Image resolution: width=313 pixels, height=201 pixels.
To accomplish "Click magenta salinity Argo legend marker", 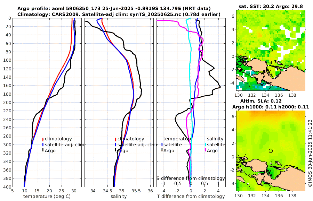I will click(206, 150).
